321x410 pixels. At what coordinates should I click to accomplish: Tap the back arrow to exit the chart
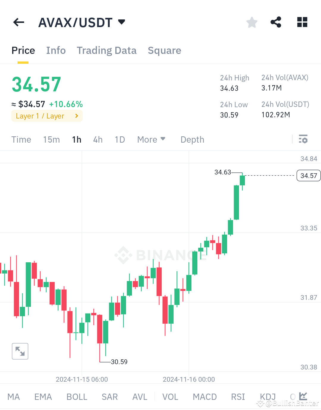pos(18,22)
